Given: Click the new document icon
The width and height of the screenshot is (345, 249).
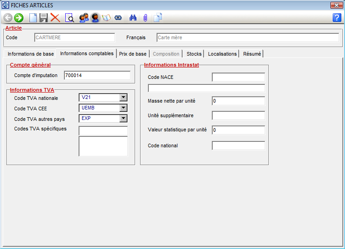Looking at the screenshot, I should 33,18.
